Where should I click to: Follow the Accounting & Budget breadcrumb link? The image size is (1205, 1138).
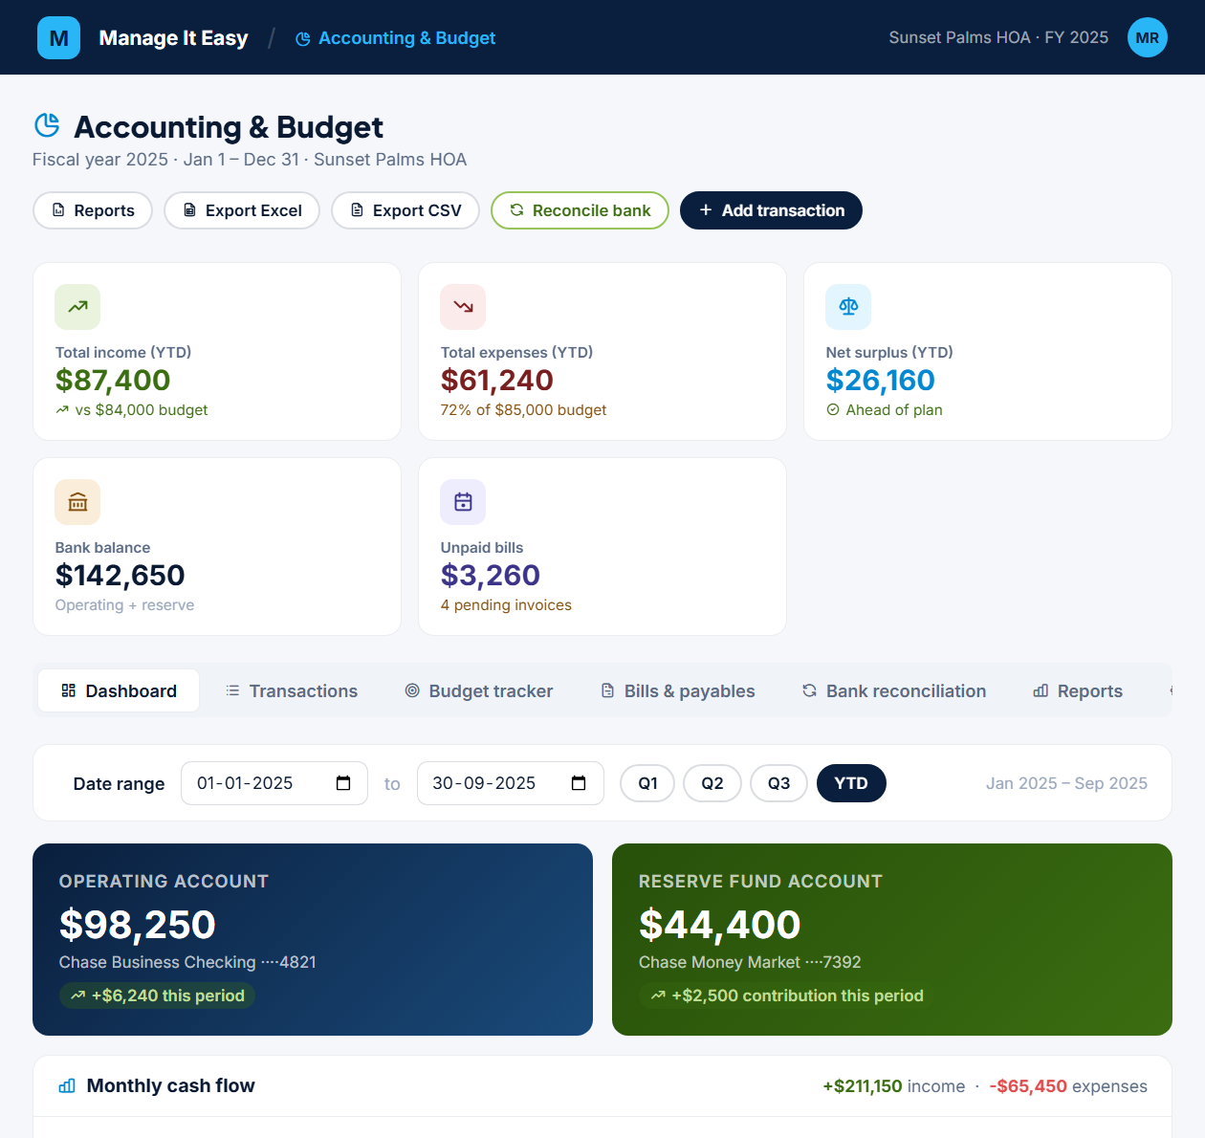tap(396, 38)
